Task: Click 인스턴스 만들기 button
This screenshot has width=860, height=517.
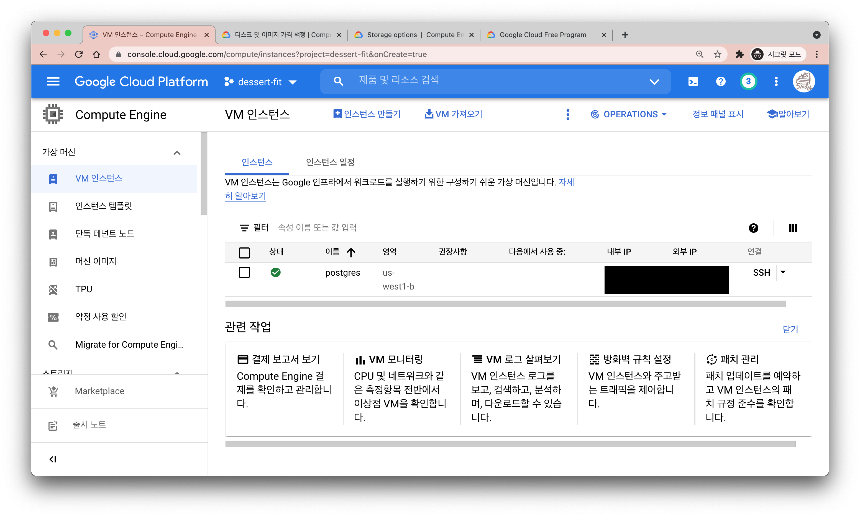Action: [x=367, y=114]
